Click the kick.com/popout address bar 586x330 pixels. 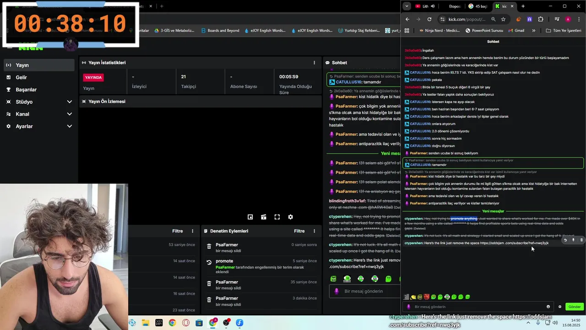coord(467,19)
